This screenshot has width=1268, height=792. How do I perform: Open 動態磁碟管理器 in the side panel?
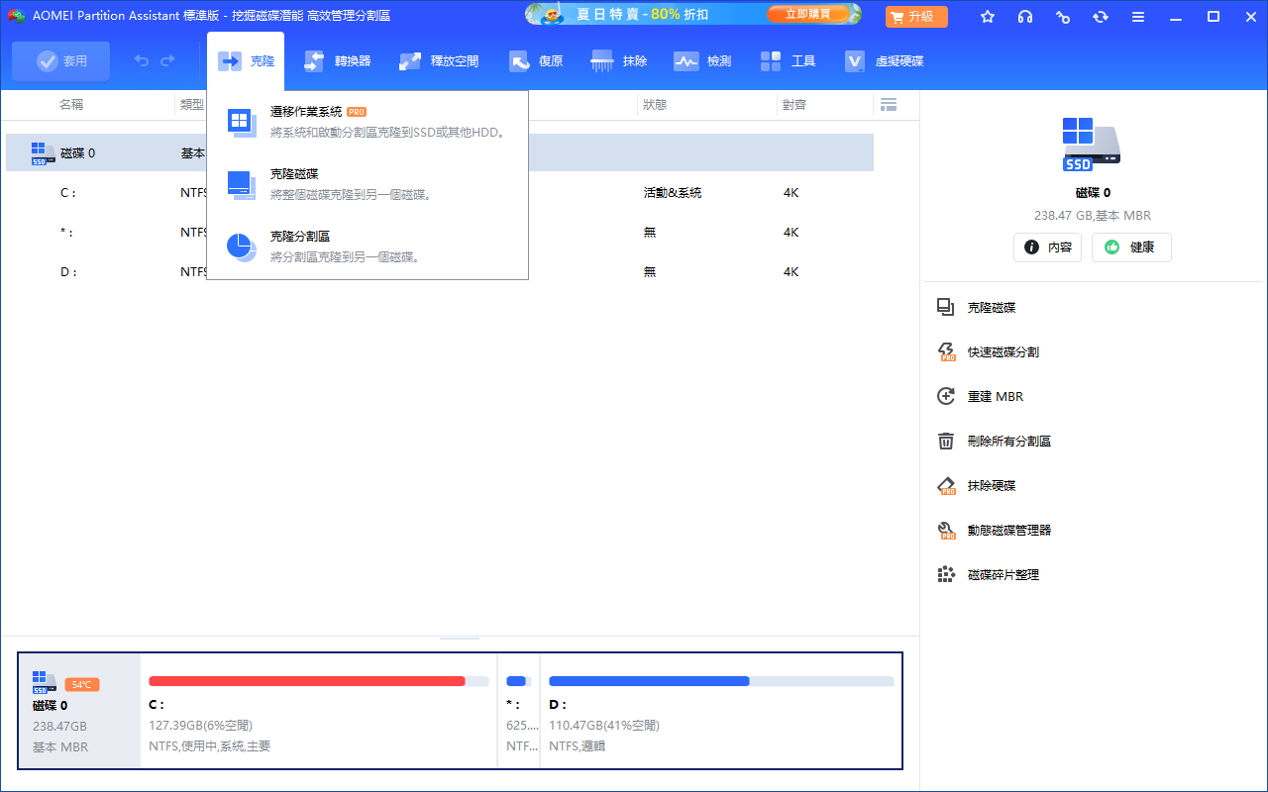995,531
